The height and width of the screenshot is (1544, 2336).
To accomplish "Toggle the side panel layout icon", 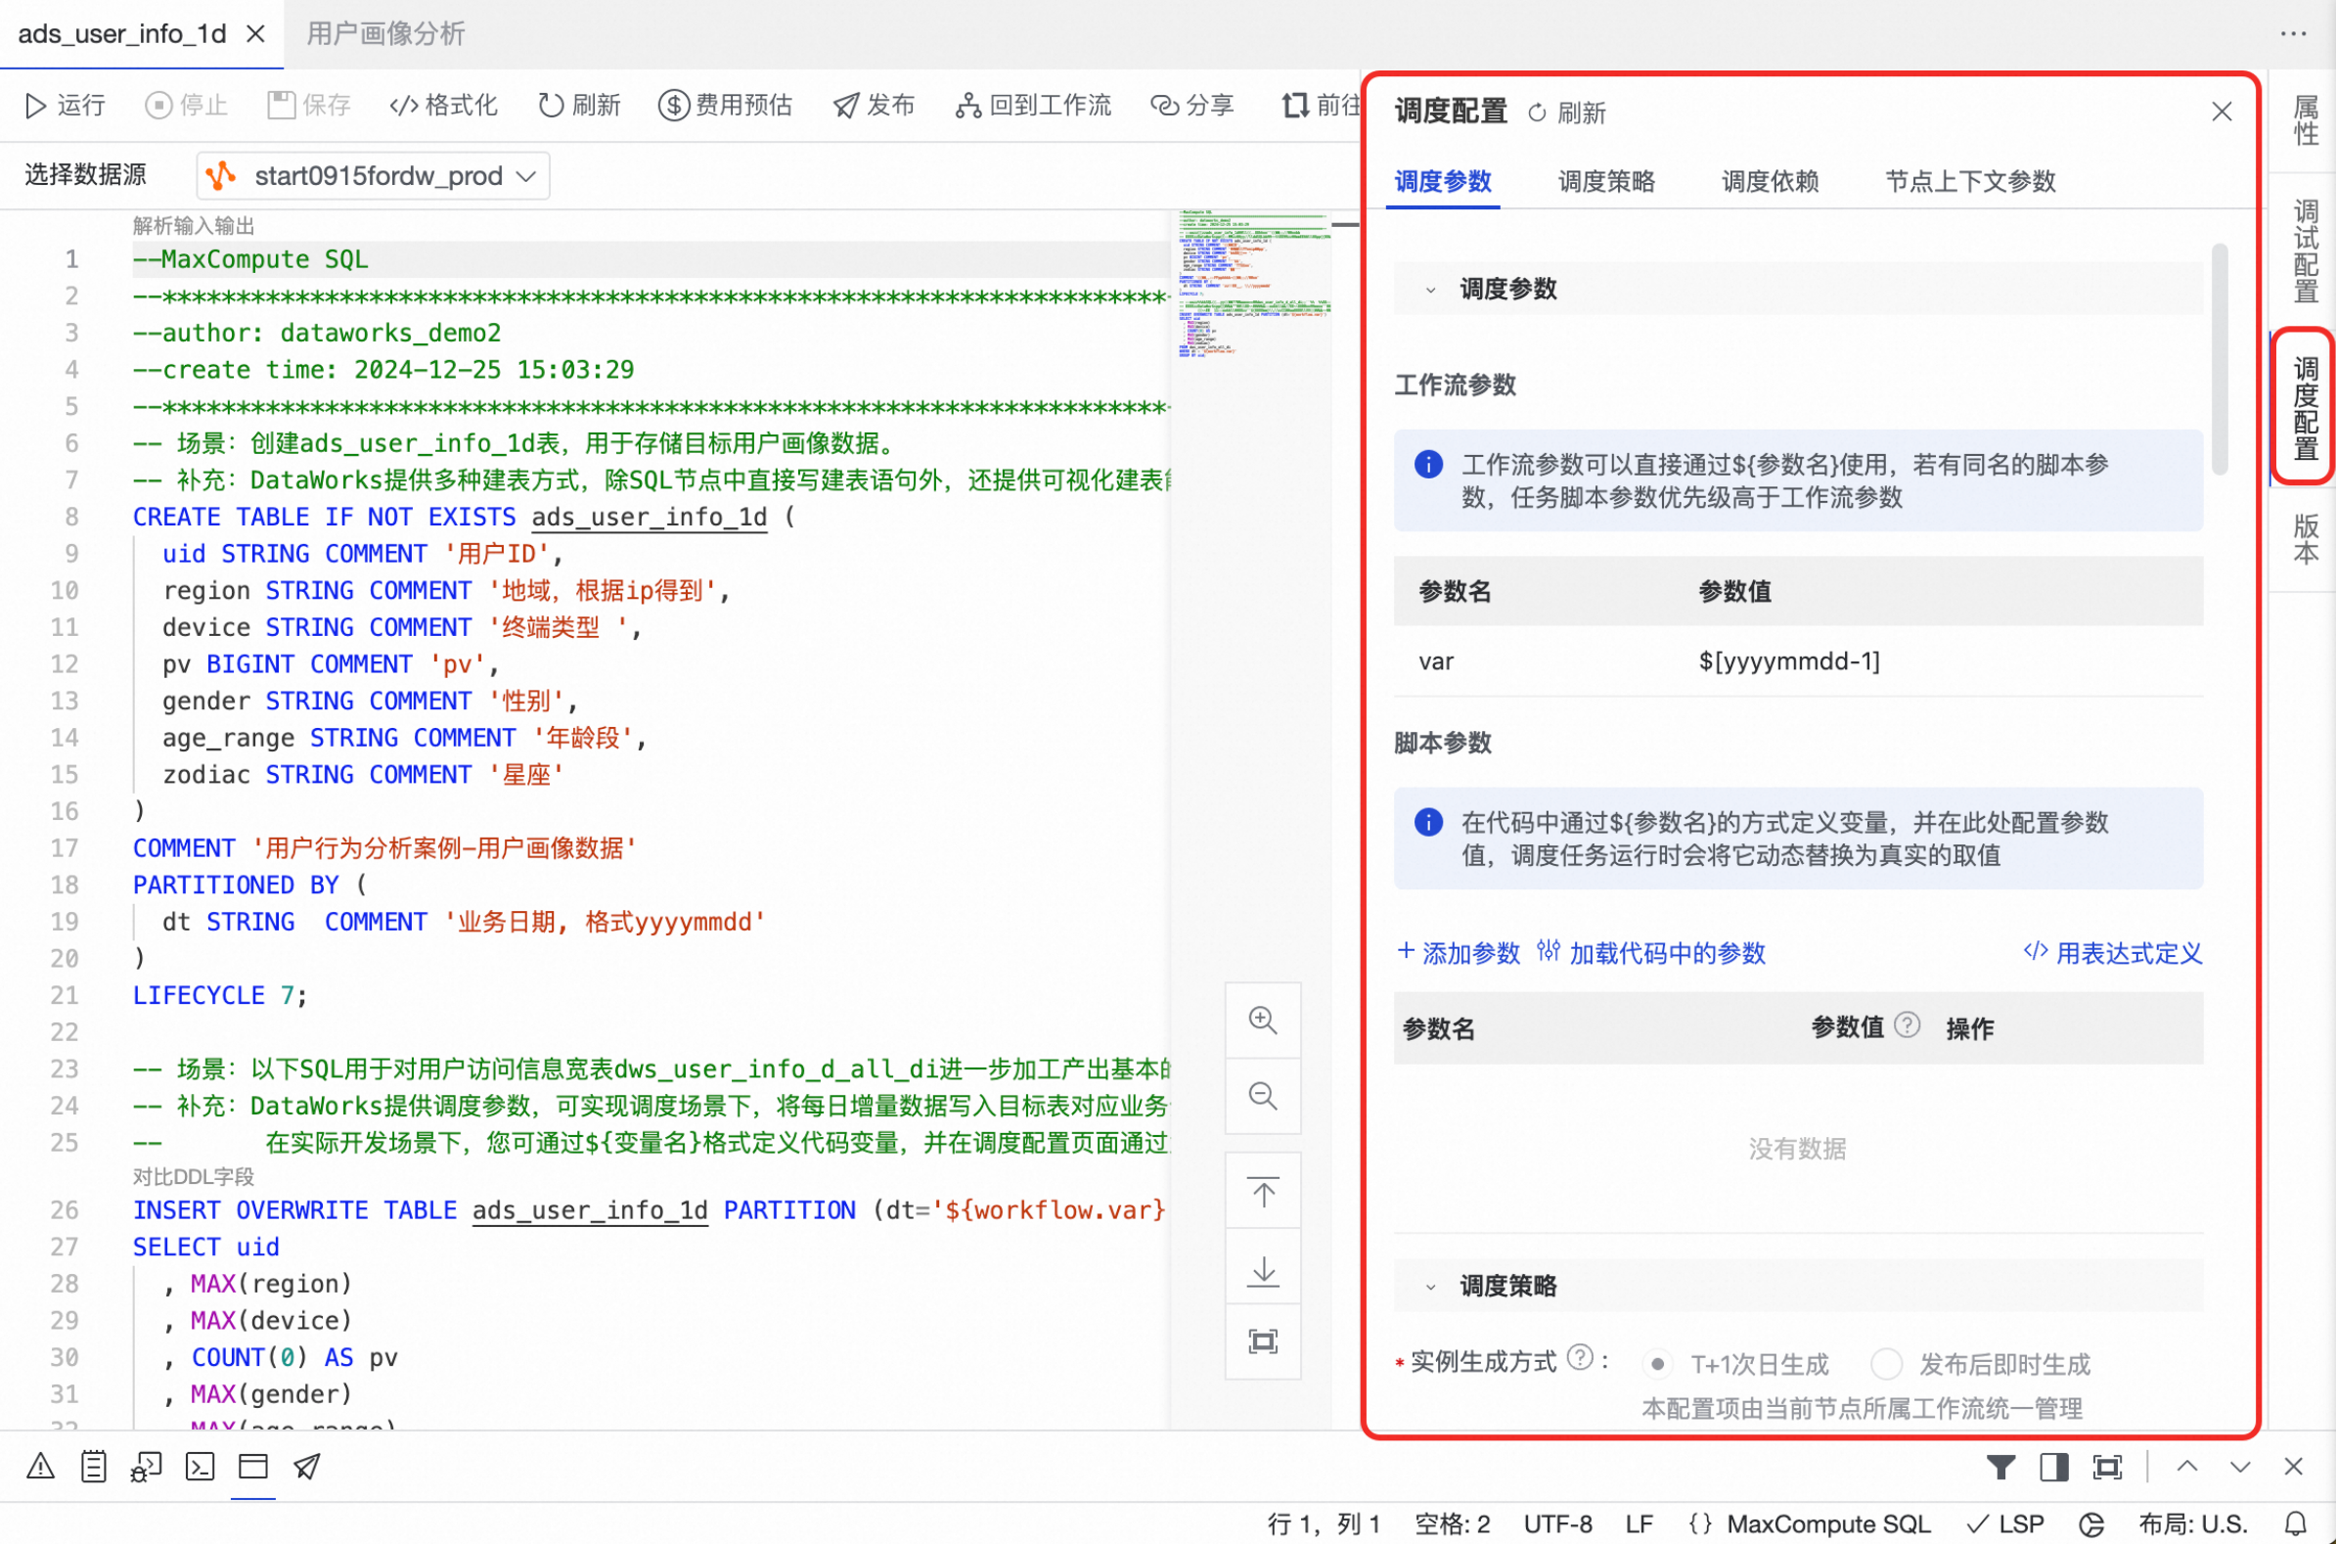I will click(2053, 1468).
